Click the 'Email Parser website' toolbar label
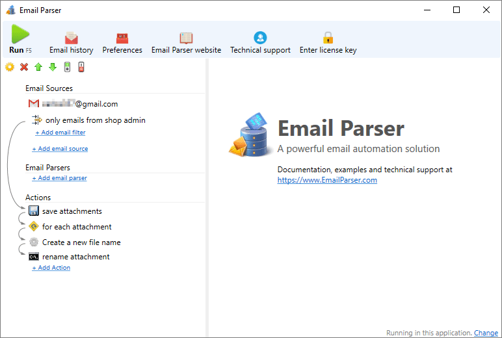The height and width of the screenshot is (338, 502). click(x=187, y=50)
